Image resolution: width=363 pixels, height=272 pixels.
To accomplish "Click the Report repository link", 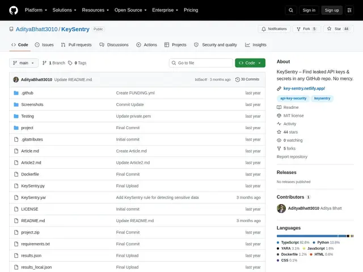I will pyautogui.click(x=292, y=157).
